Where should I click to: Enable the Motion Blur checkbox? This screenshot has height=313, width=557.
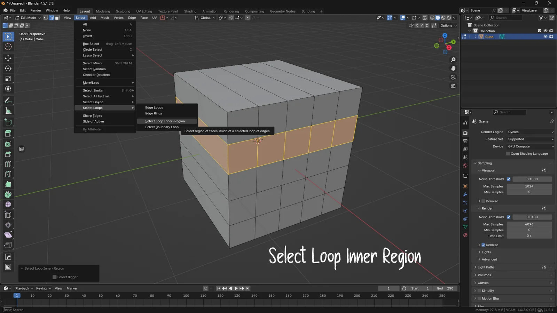point(479,298)
